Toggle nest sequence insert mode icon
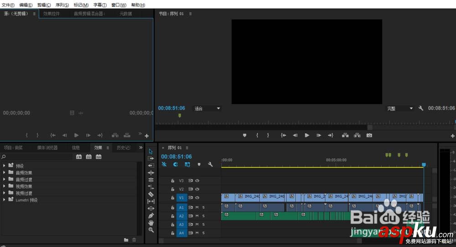Screen dimensions: 456x247 [164, 164]
